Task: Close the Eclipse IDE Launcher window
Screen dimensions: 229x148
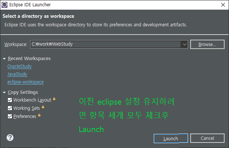Action: point(223,5)
